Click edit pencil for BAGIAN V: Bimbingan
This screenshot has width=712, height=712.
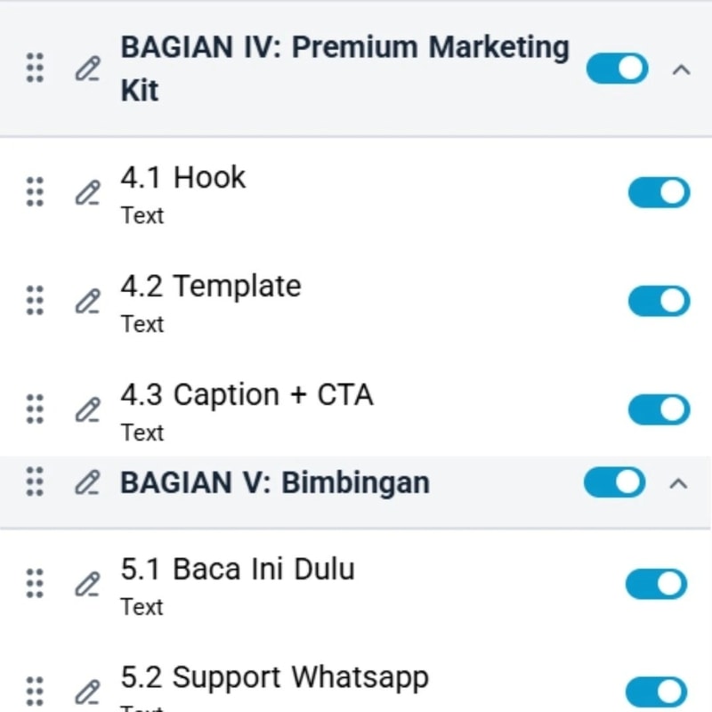click(x=86, y=482)
